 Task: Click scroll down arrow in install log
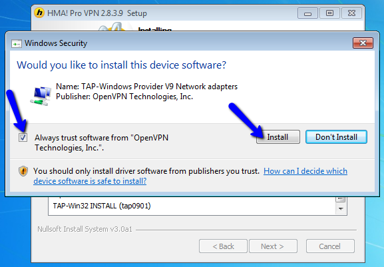(x=340, y=209)
